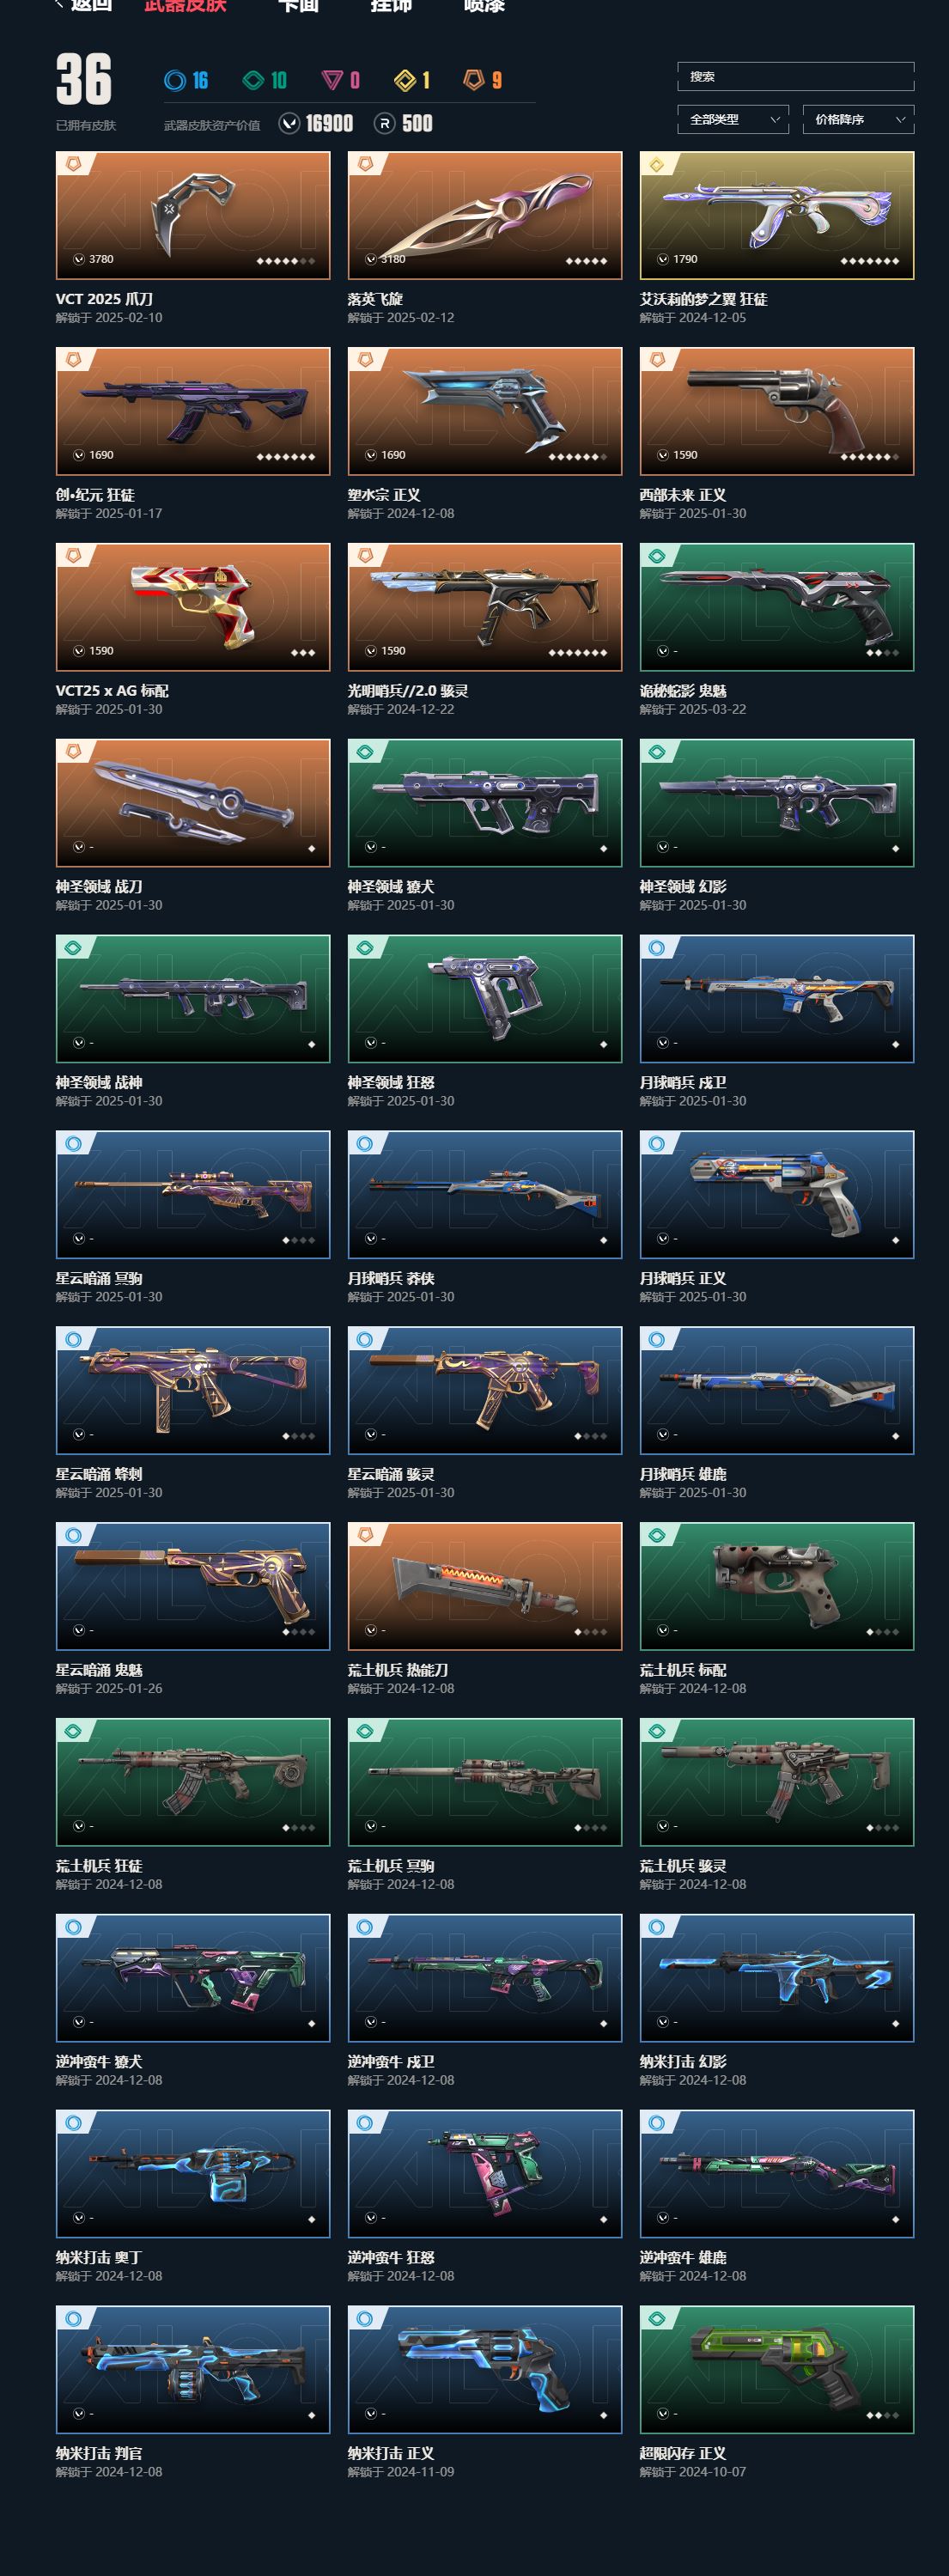Focus the 搜索 search field

pyautogui.click(x=796, y=77)
